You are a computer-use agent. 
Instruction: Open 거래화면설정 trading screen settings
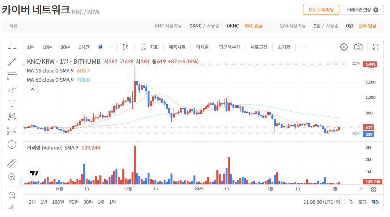coord(362,10)
